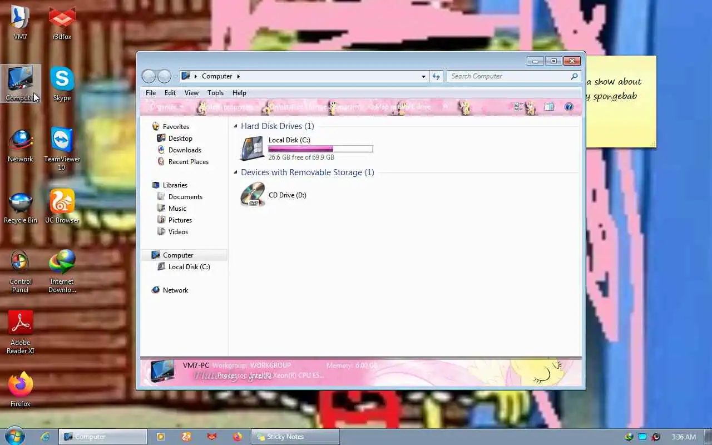Open the Tools menu
712x445 pixels.
(x=215, y=93)
